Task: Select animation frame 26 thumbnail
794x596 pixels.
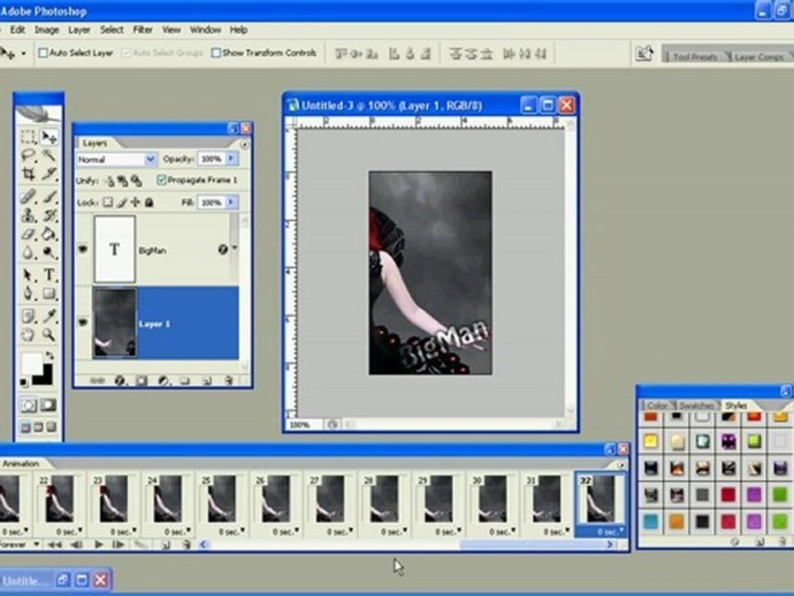Action: pyautogui.click(x=275, y=499)
